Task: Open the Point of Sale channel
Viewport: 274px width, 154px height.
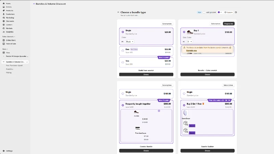Action: coord(11,44)
